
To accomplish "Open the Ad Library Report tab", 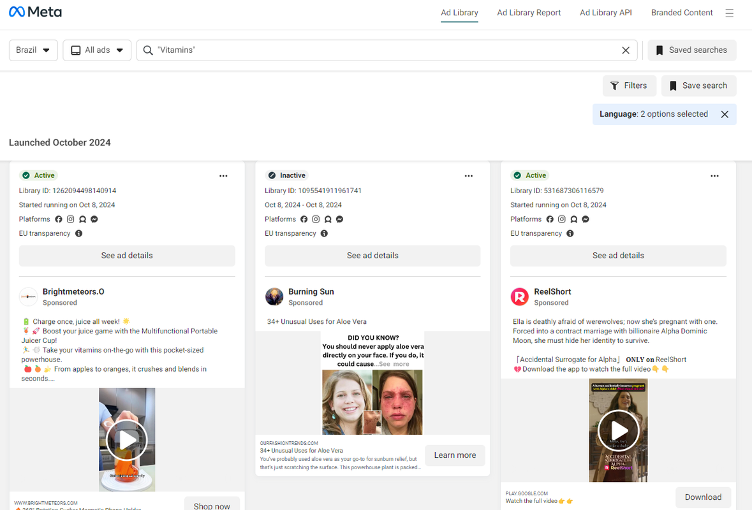I will [x=529, y=13].
